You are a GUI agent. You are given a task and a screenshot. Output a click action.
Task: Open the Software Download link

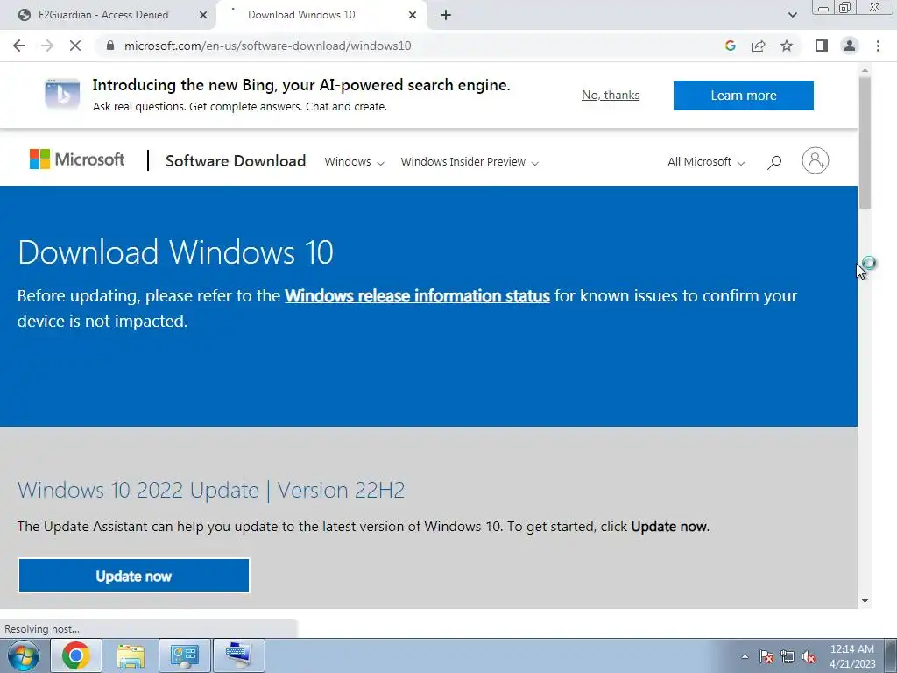[236, 161]
